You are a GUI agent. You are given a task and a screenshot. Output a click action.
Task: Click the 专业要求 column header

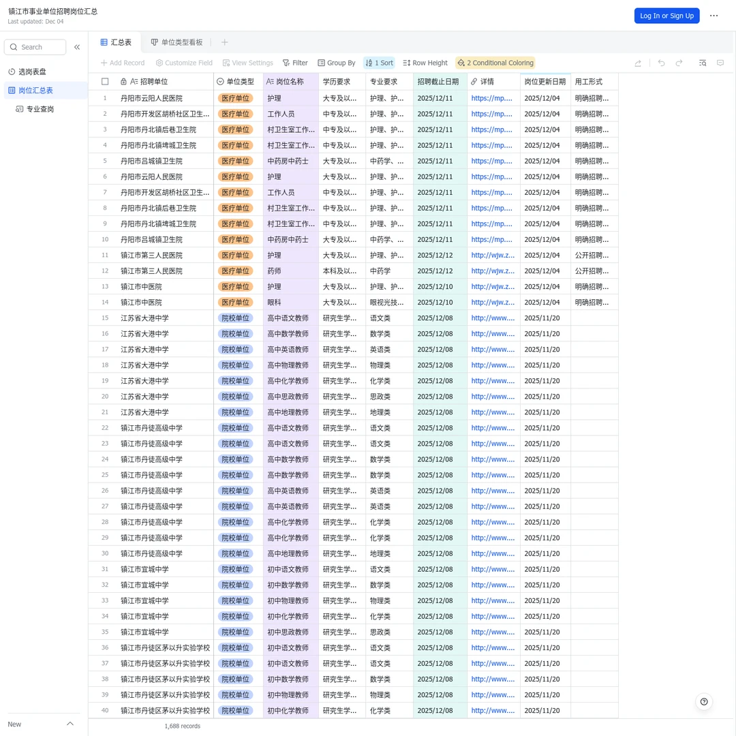tap(389, 82)
